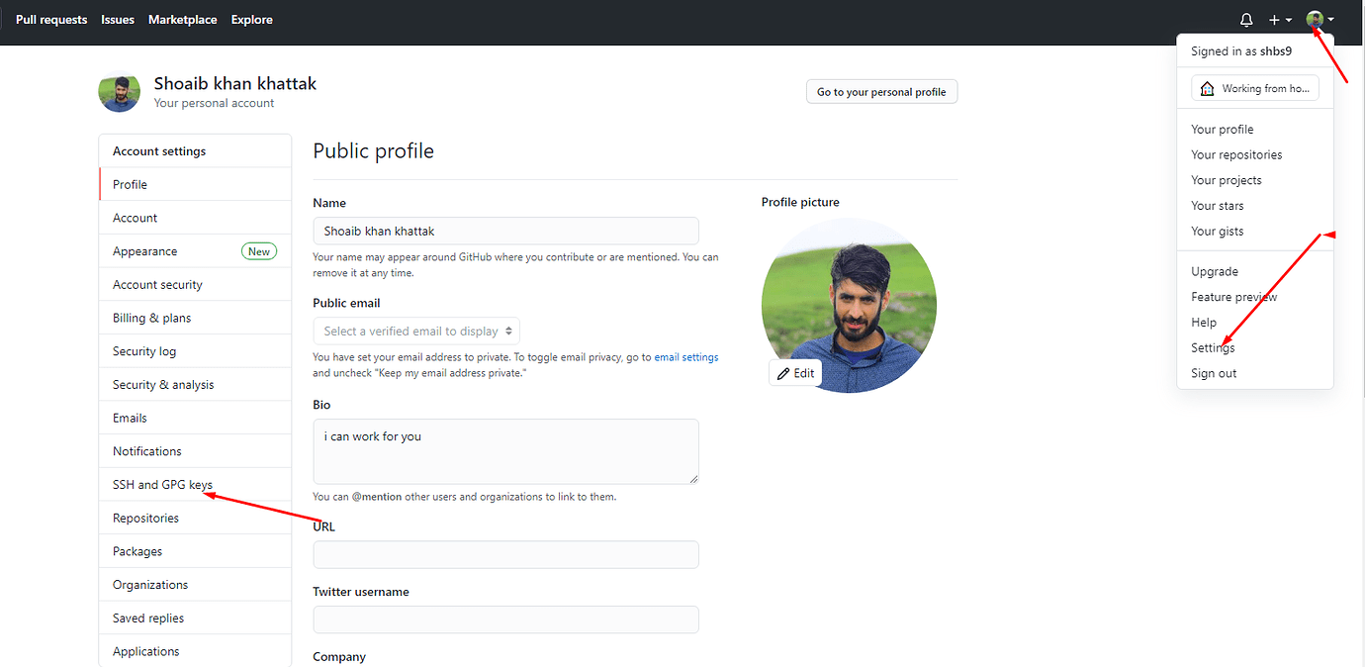
Task: Open SSH and GPG keys settings
Action: point(162,485)
